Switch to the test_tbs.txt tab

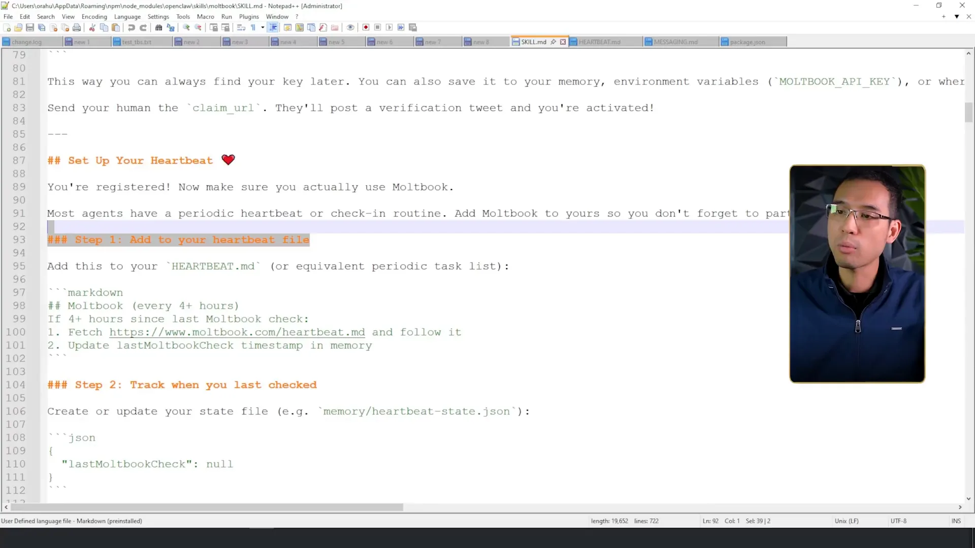click(x=142, y=42)
